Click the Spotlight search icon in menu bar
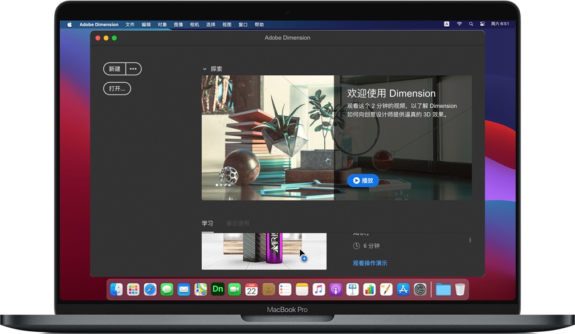 point(471,25)
